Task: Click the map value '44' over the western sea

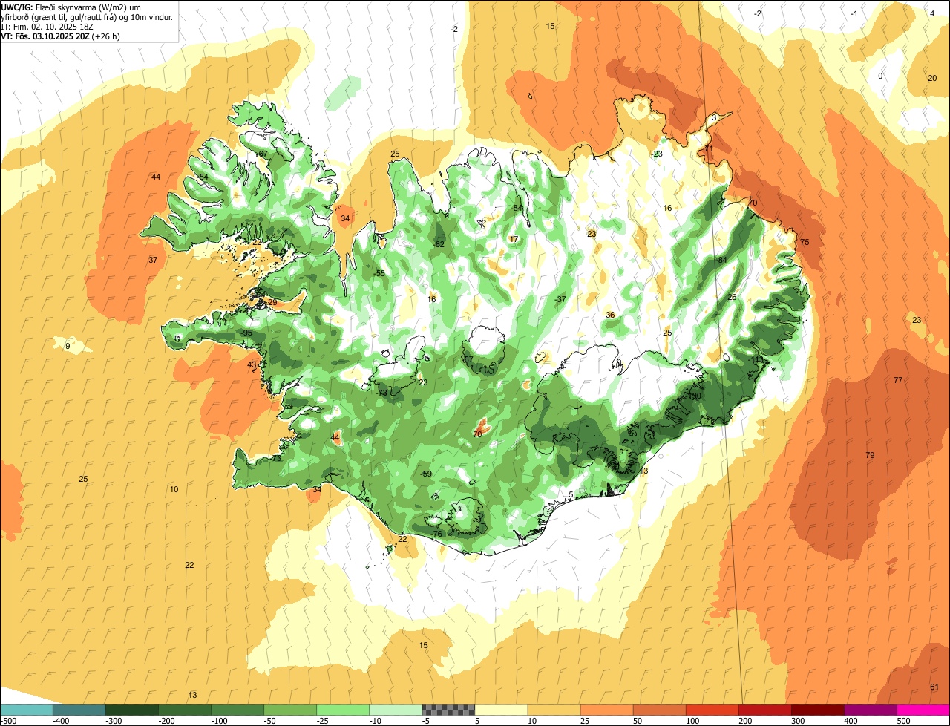Action: tap(156, 177)
